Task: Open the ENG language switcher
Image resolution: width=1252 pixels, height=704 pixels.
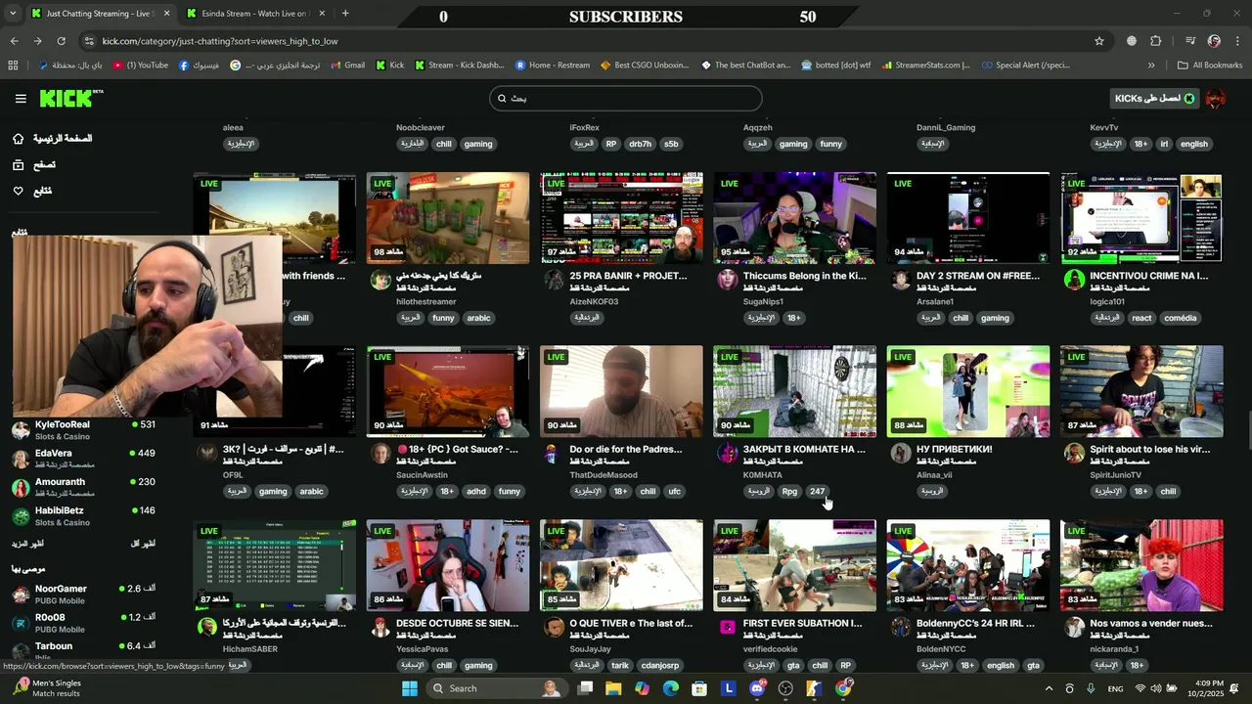Action: click(x=1115, y=688)
